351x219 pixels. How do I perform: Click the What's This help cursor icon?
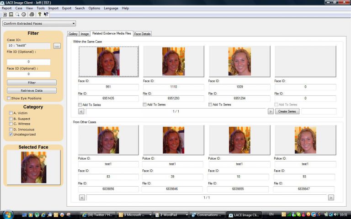tap(46, 15)
